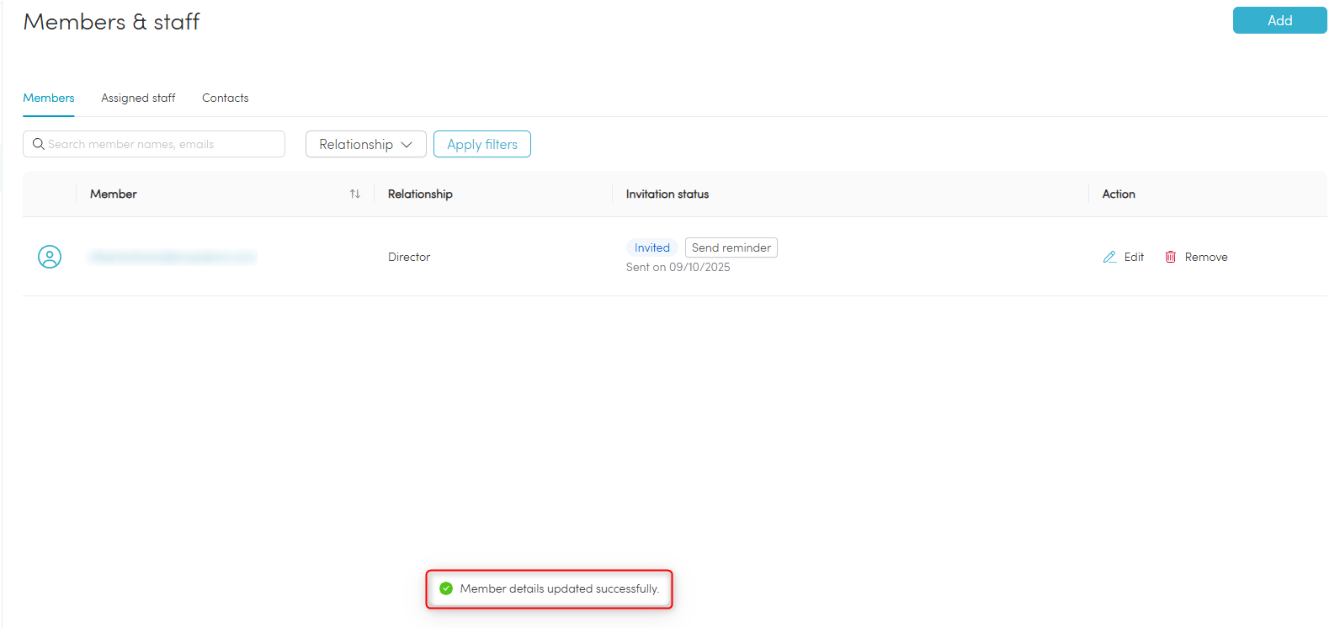Open the Relationship filter dropdown
Screen dimensions: 1340x628
click(366, 144)
